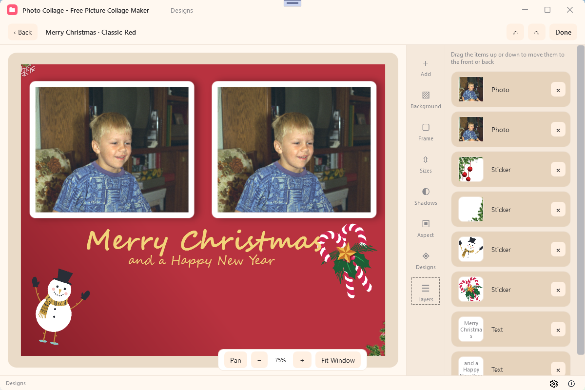Select 'and a Happy New Year' canvas text

[202, 260]
